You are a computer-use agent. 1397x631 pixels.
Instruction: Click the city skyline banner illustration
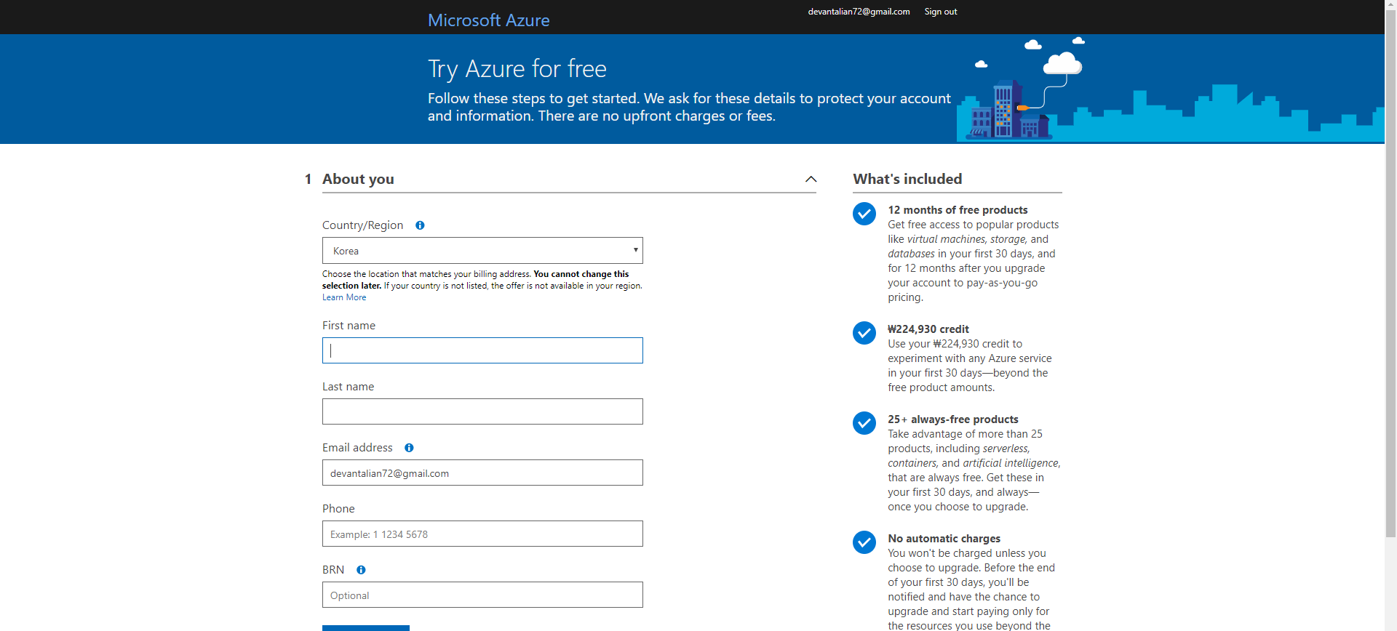pyautogui.click(x=1170, y=89)
